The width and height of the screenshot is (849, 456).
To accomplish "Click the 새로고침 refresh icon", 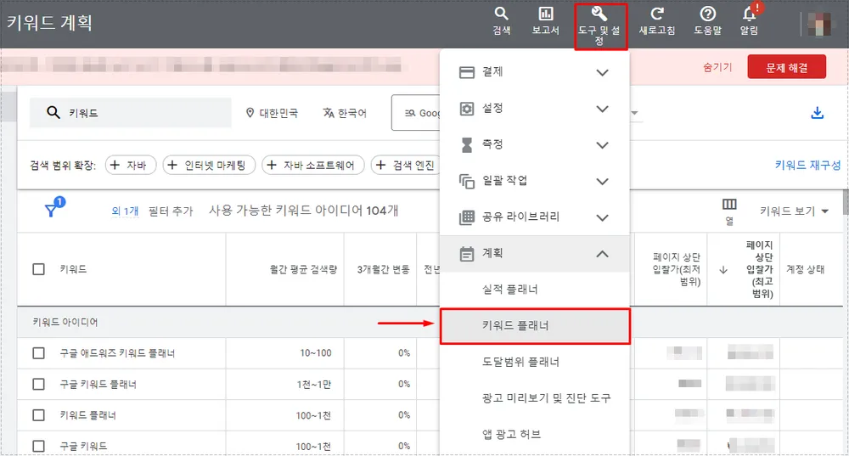I will click(x=657, y=20).
